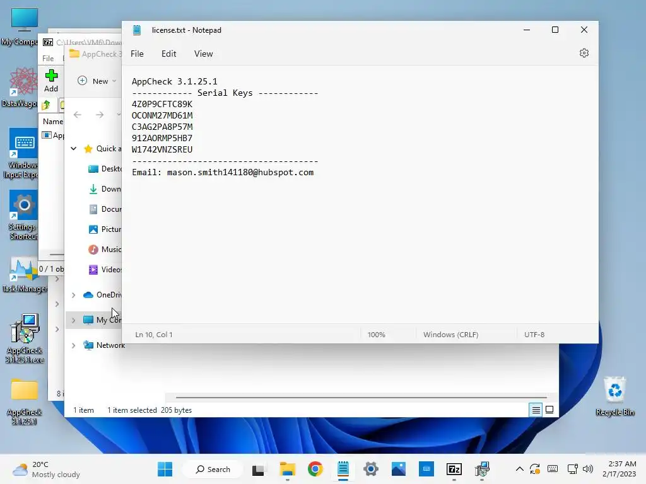This screenshot has height=484, width=646.
Task: Select Desktop in Explorer sidebar
Action: click(105, 169)
